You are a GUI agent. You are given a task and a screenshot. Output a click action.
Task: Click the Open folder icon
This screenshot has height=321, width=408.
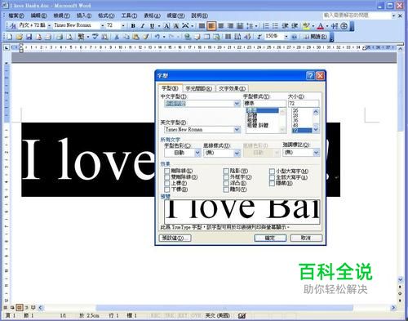(19, 37)
